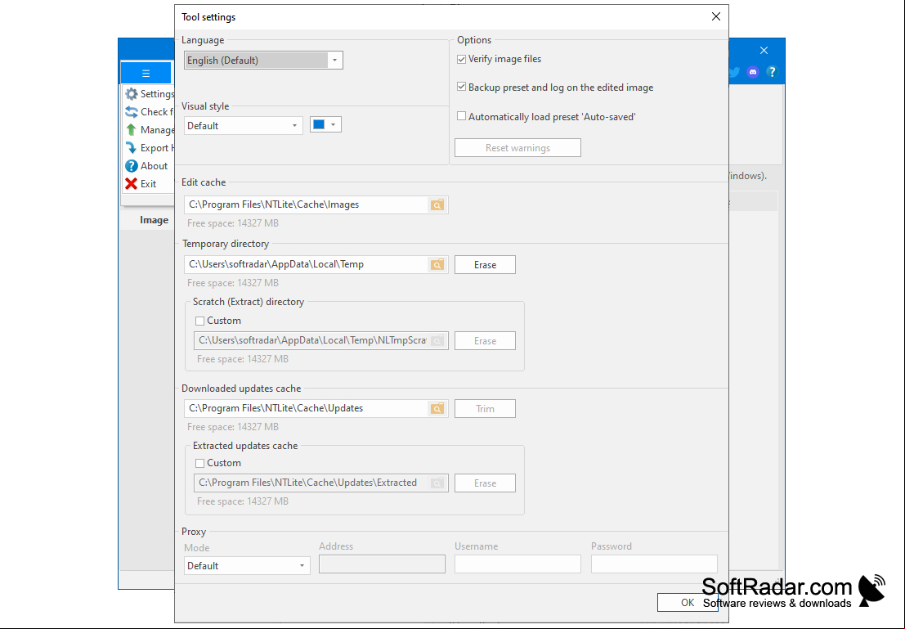Viewport: 905px width, 629px height.
Task: Click the Reset warnings button
Action: (517, 148)
